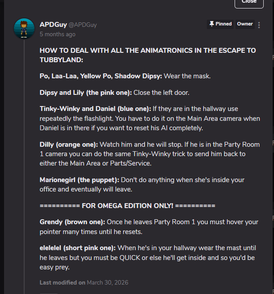Click APDGuy's pixel-art avatar
274x294 pixels.
click(25, 28)
